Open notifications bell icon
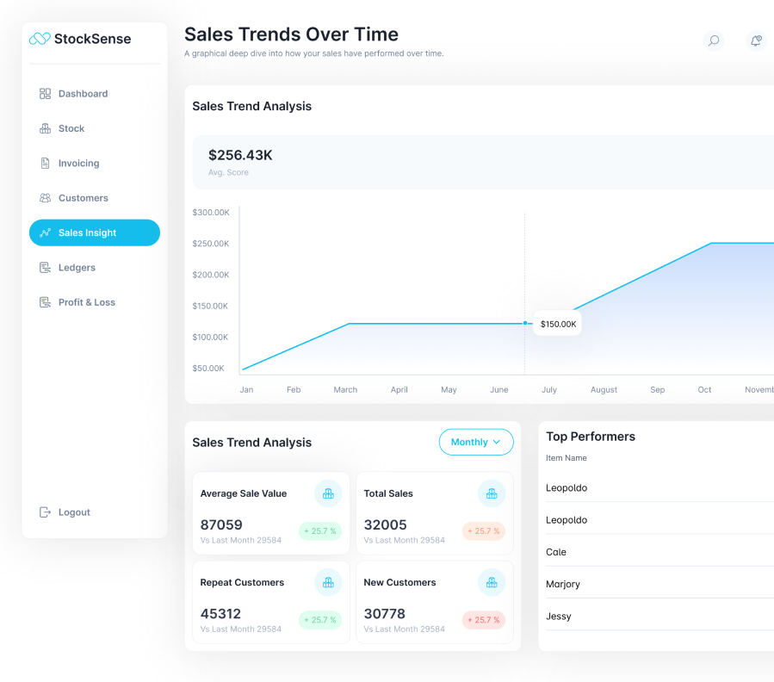The image size is (774, 682). (756, 40)
